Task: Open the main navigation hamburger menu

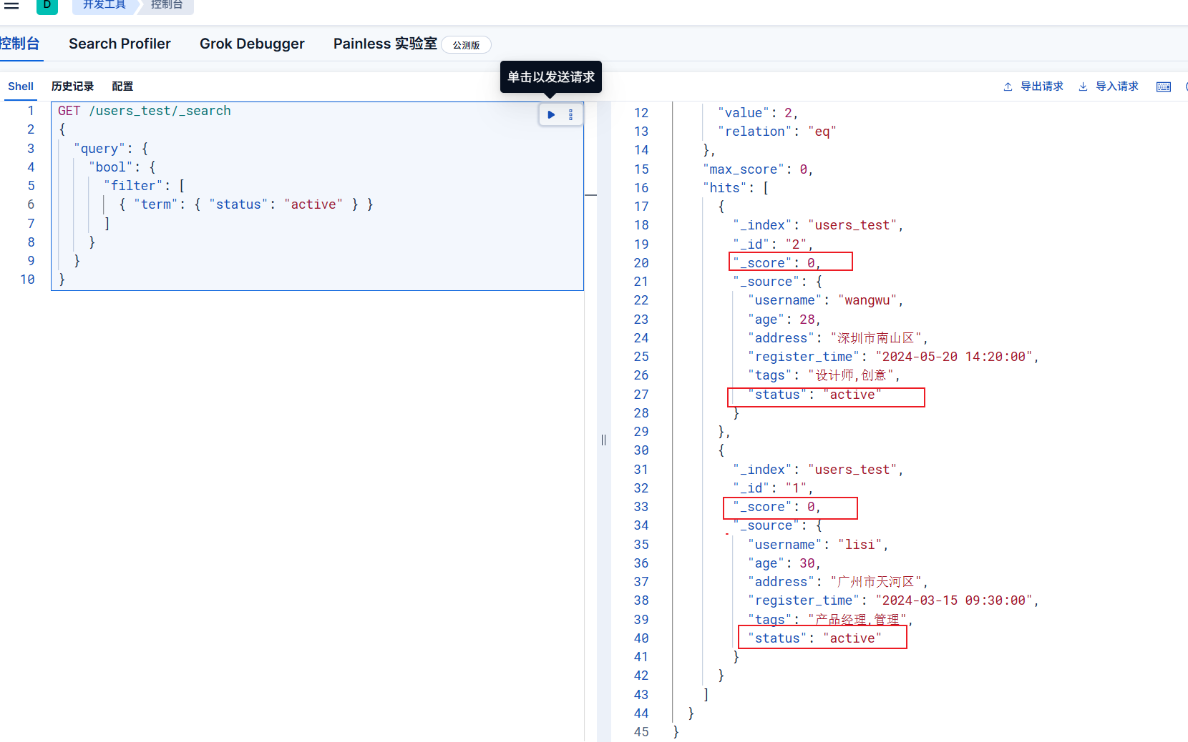Action: click(x=11, y=5)
